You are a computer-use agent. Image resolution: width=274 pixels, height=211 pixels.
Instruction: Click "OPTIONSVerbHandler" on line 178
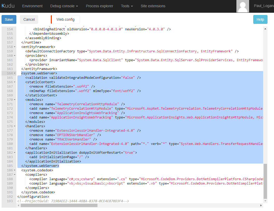coord(75,135)
